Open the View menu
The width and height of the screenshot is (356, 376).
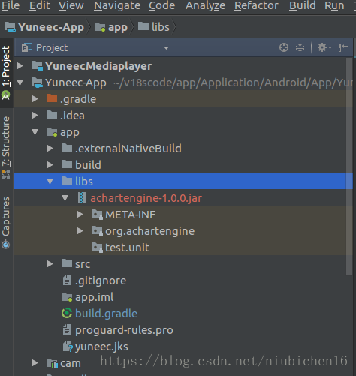tap(71, 5)
